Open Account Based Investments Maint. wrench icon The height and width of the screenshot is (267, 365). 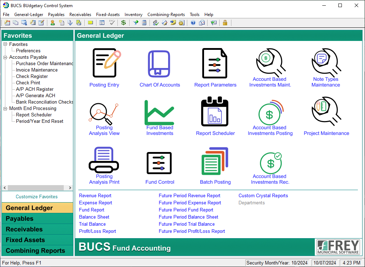271,62
